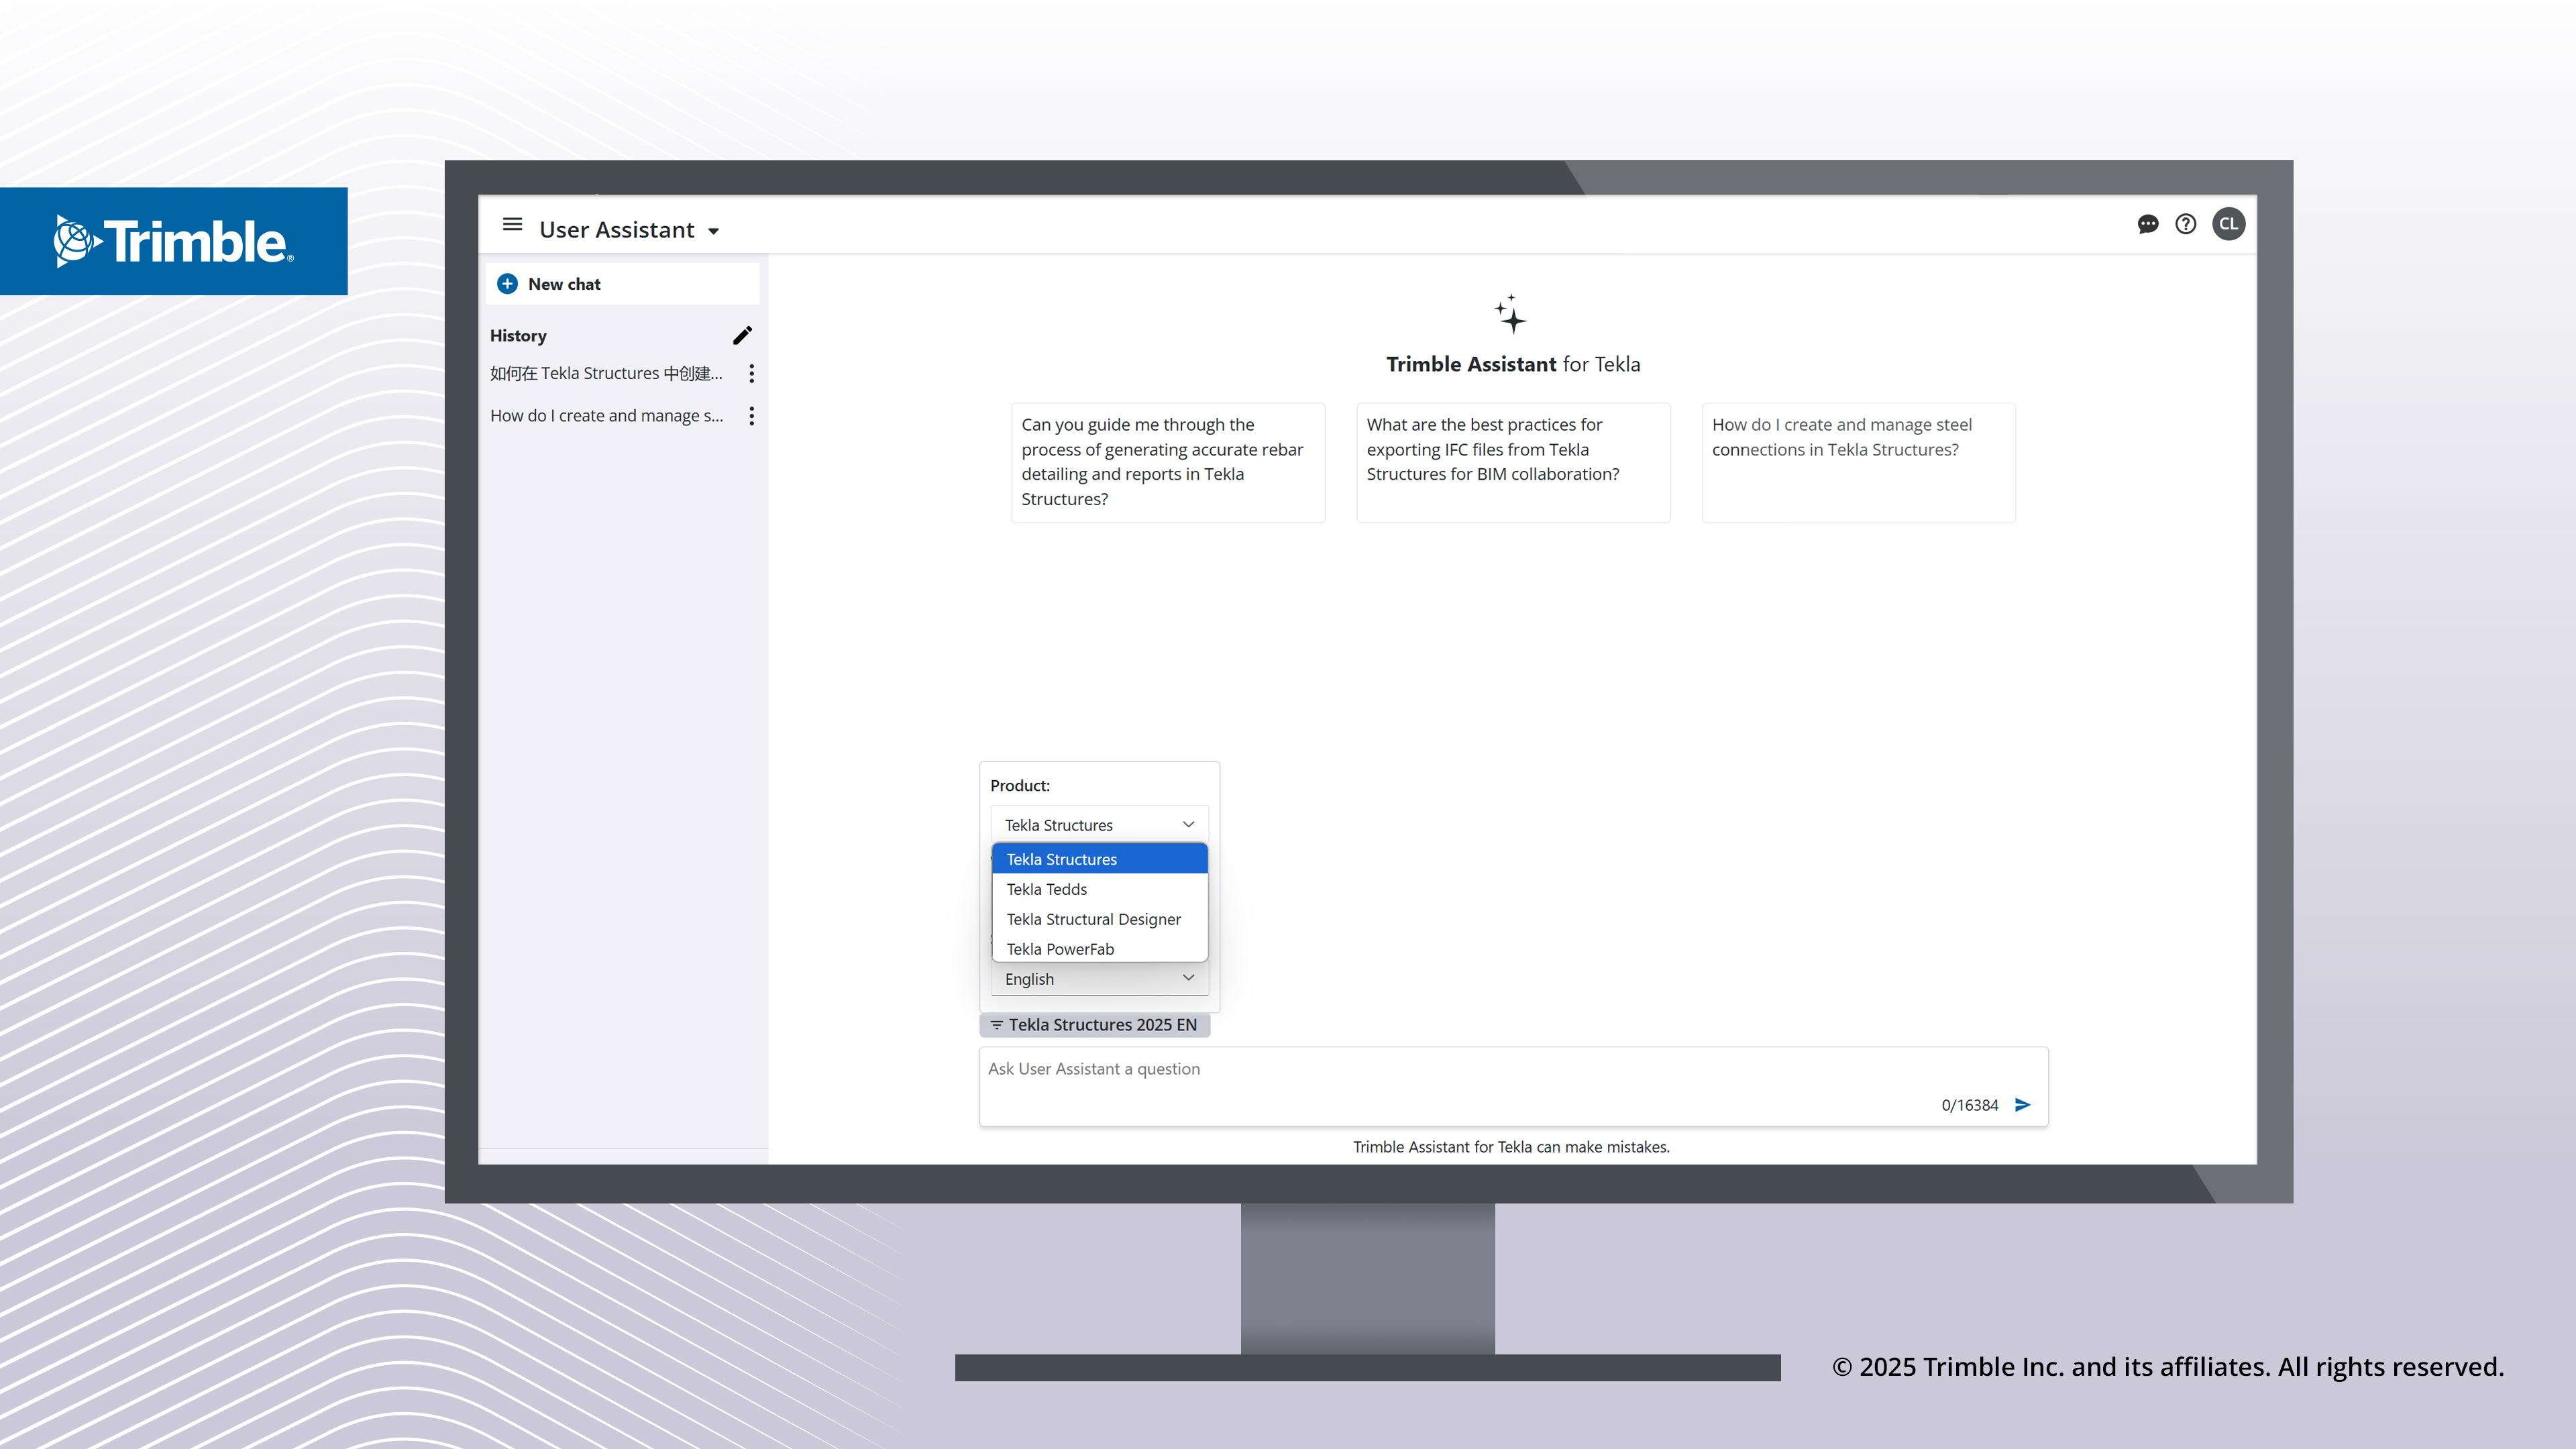2576x1449 pixels.
Task: Open 'How do I create and manage s...' chat
Action: click(x=606, y=415)
